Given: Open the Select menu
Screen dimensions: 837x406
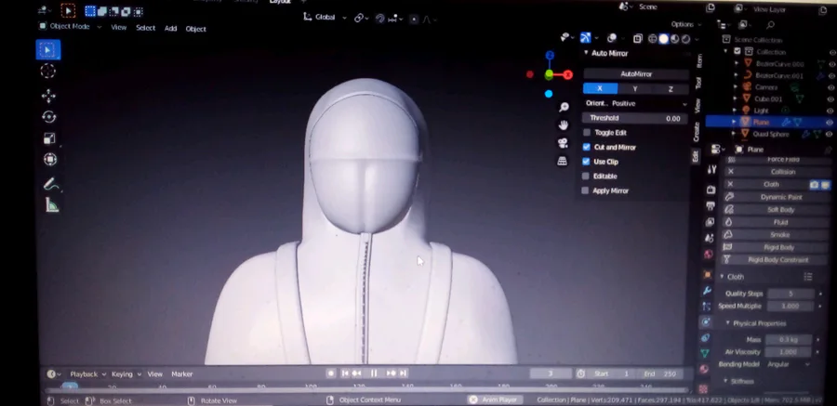Looking at the screenshot, I should coord(145,28).
